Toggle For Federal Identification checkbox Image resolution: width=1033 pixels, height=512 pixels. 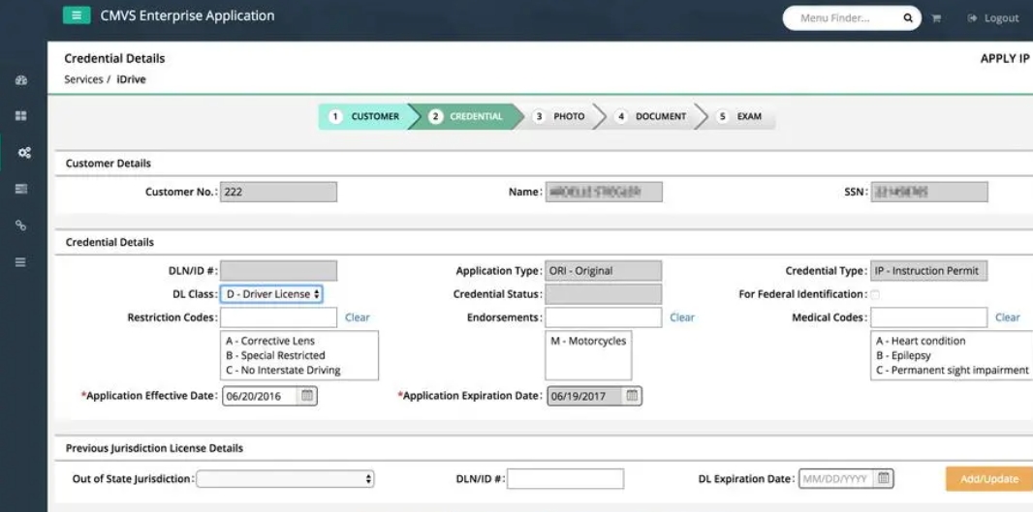tap(875, 294)
